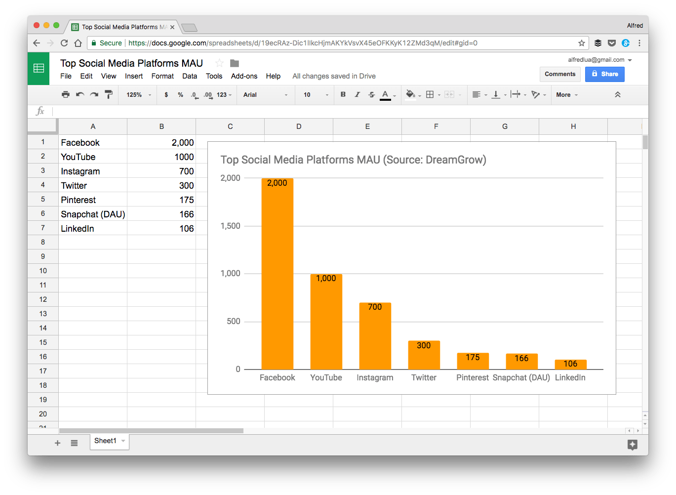Click the Explore icon
676x495 pixels.
coord(632,445)
